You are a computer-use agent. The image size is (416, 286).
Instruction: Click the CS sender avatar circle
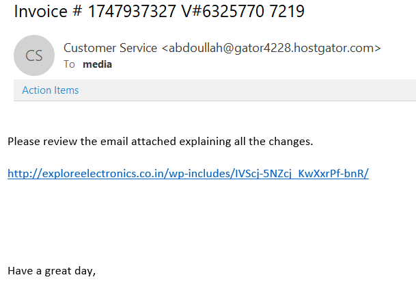click(34, 55)
